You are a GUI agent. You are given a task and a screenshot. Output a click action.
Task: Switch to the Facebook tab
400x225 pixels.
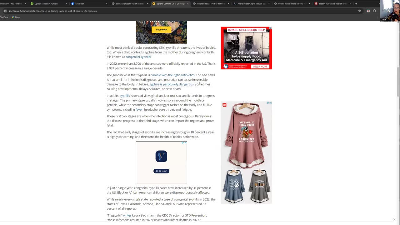pyautogui.click(x=79, y=4)
